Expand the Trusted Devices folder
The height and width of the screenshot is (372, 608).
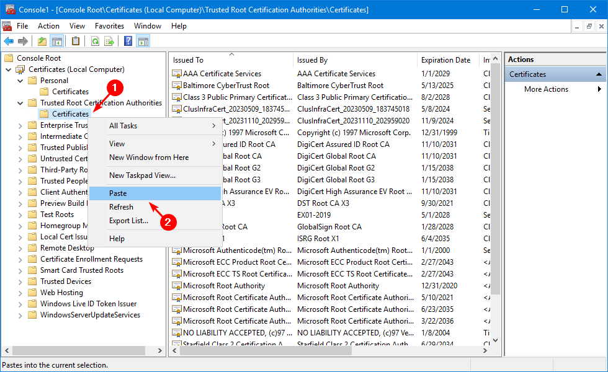tap(20, 281)
